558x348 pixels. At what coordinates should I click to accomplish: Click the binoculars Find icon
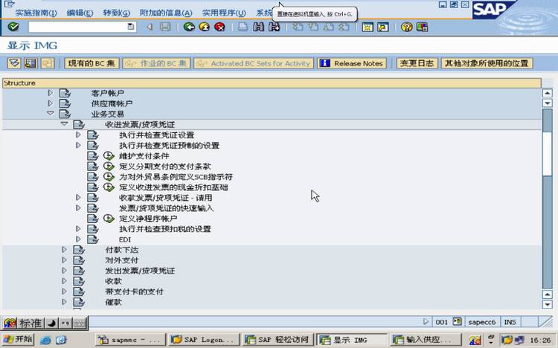(259, 27)
